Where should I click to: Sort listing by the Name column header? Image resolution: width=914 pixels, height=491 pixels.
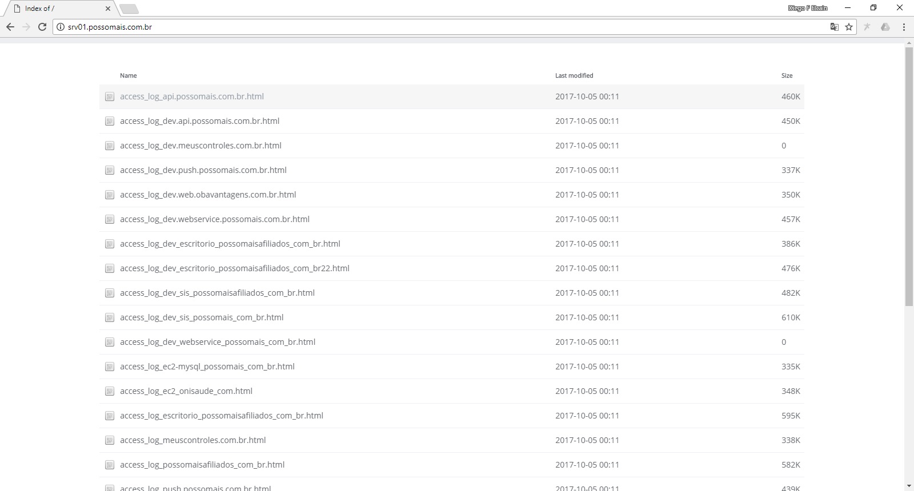129,75
